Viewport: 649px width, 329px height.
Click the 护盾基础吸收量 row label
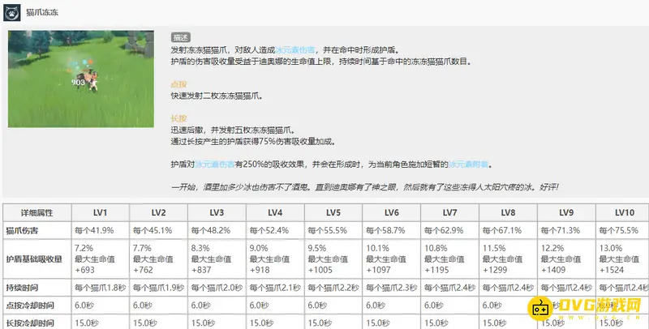(34, 258)
